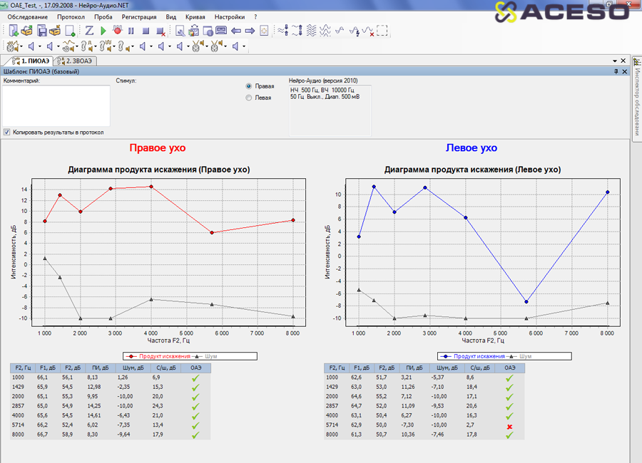
Task: Click the pin icon of the template panel
Action: click(x=616, y=71)
